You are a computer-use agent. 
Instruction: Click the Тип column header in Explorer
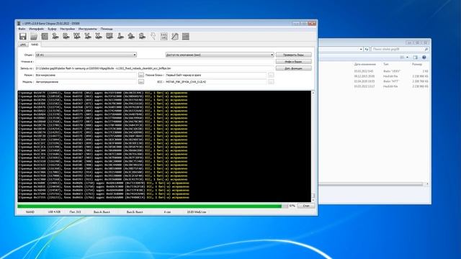tap(386, 64)
